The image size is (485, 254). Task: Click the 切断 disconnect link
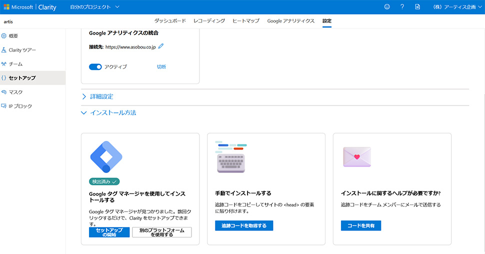coord(161,67)
